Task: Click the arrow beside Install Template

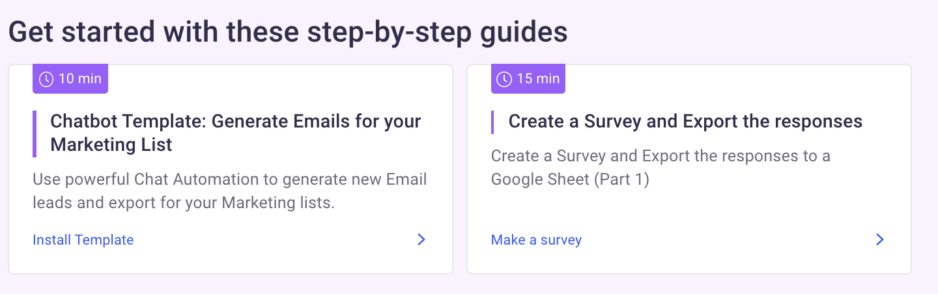Action: point(421,239)
